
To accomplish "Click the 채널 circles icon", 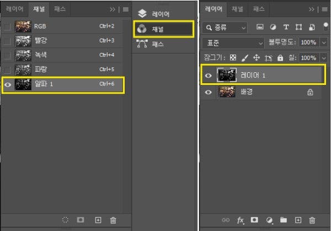I will 142,29.
